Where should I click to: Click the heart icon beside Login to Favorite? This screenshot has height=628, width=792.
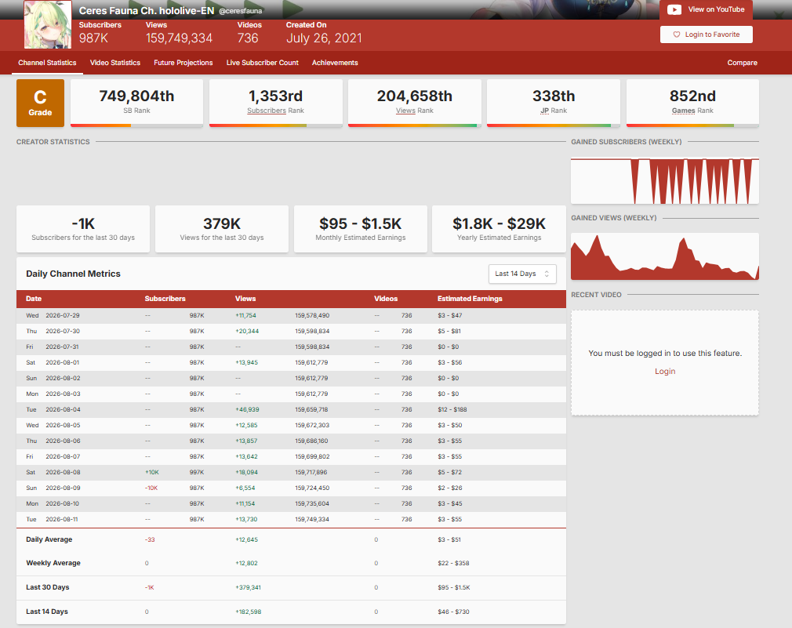676,34
